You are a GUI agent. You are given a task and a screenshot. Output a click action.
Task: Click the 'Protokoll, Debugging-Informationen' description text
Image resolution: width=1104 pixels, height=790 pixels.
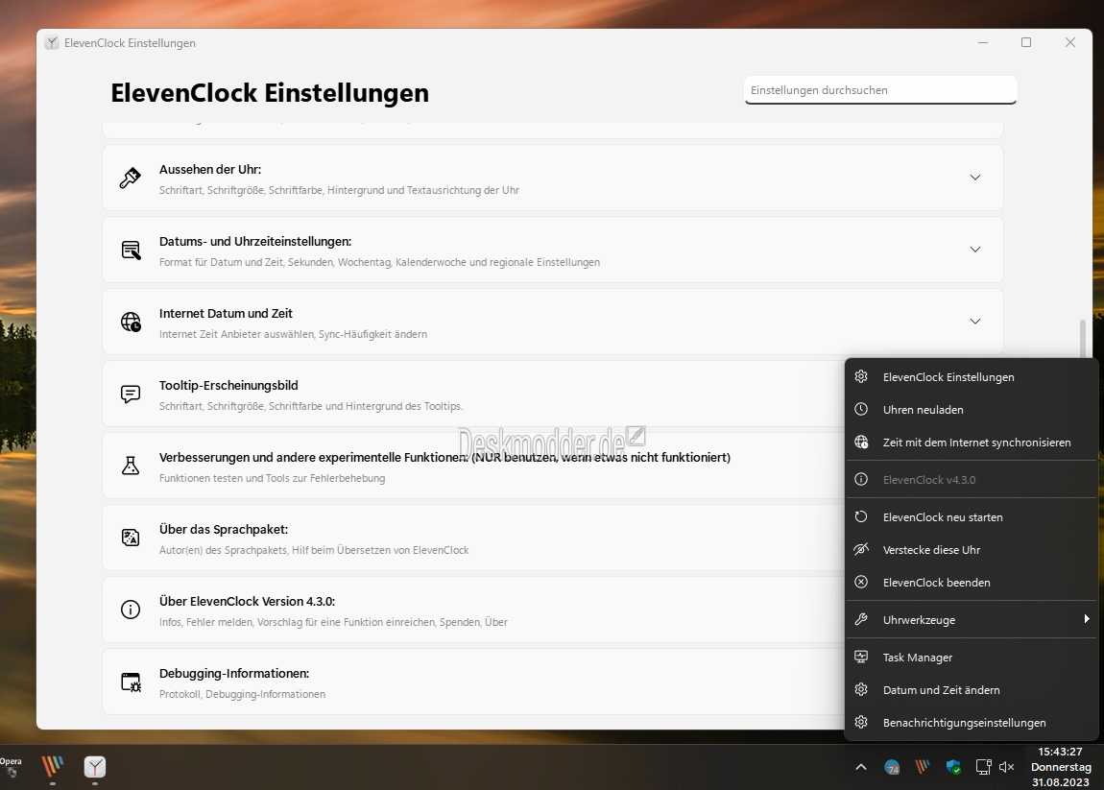coord(242,694)
